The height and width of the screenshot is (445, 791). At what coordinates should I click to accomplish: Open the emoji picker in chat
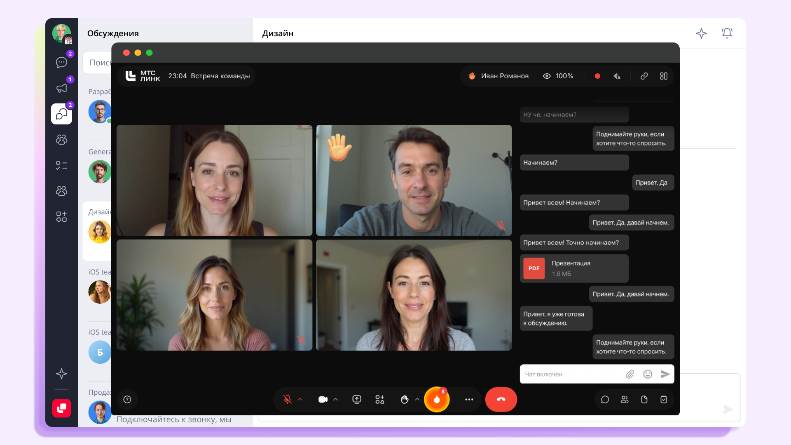(648, 374)
